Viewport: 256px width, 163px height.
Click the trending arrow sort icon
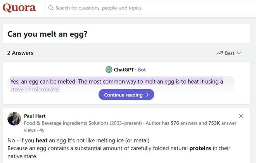(x=220, y=53)
